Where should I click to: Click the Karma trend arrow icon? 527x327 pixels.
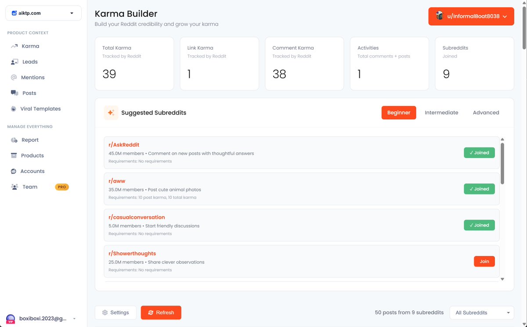pos(14,46)
